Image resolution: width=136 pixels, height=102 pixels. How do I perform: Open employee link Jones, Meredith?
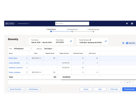point(14,63)
